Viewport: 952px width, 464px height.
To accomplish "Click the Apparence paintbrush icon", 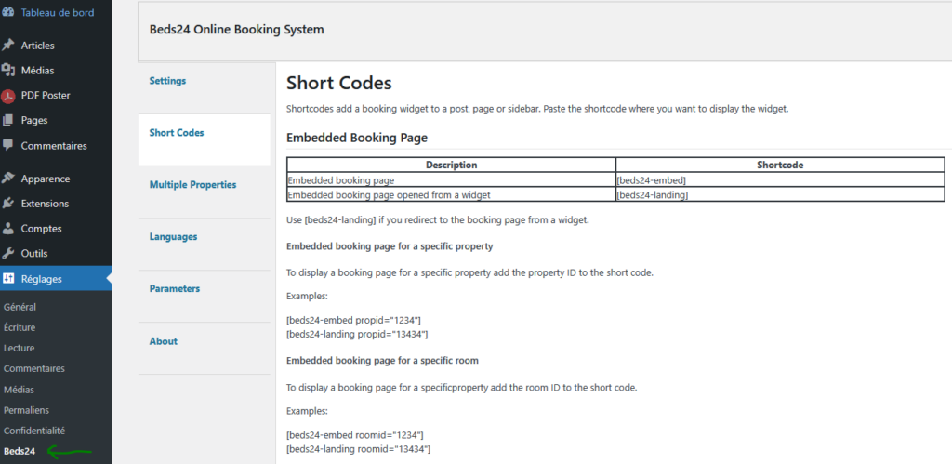I will 7,179.
